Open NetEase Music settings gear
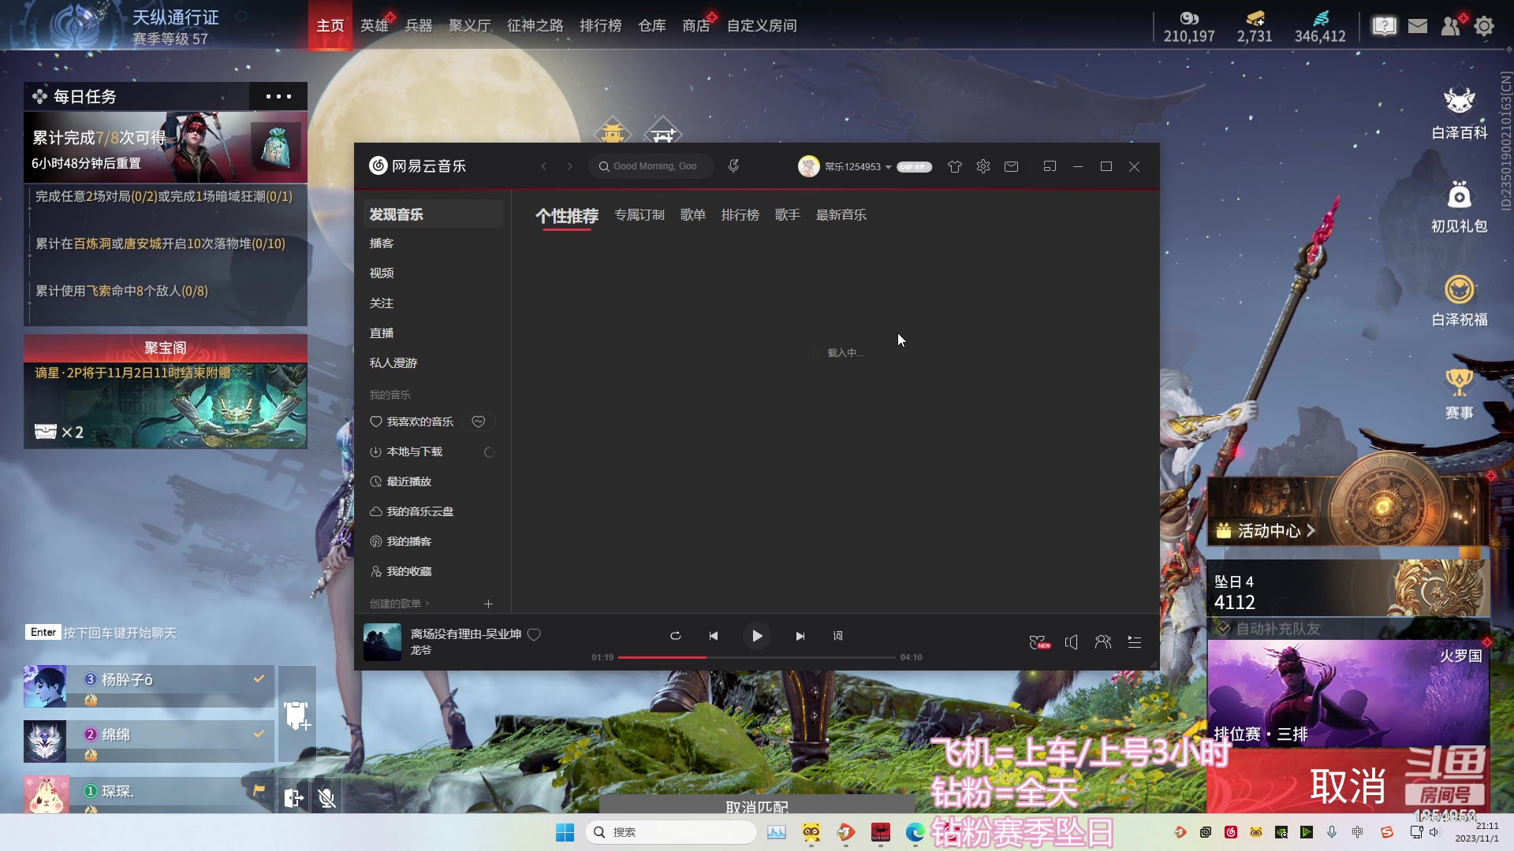The image size is (1514, 851). 983,166
